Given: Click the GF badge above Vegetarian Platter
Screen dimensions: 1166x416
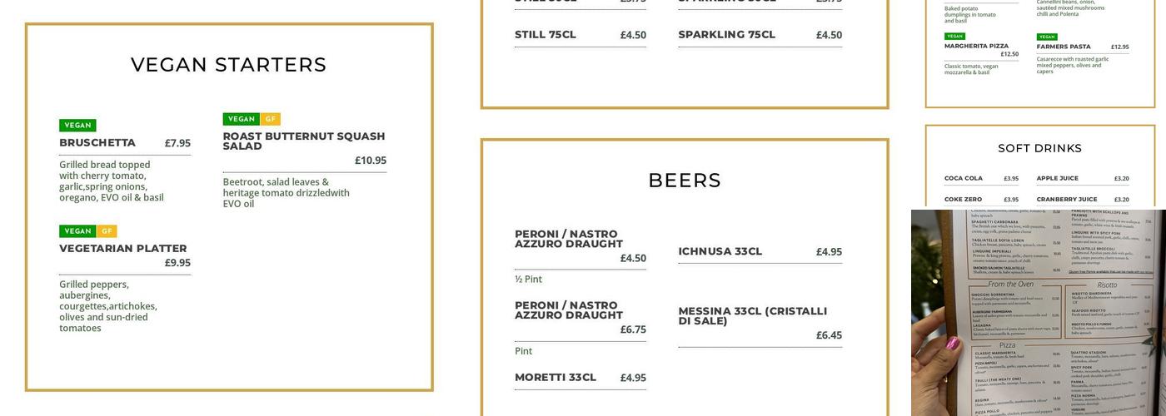Looking at the screenshot, I should (x=107, y=231).
